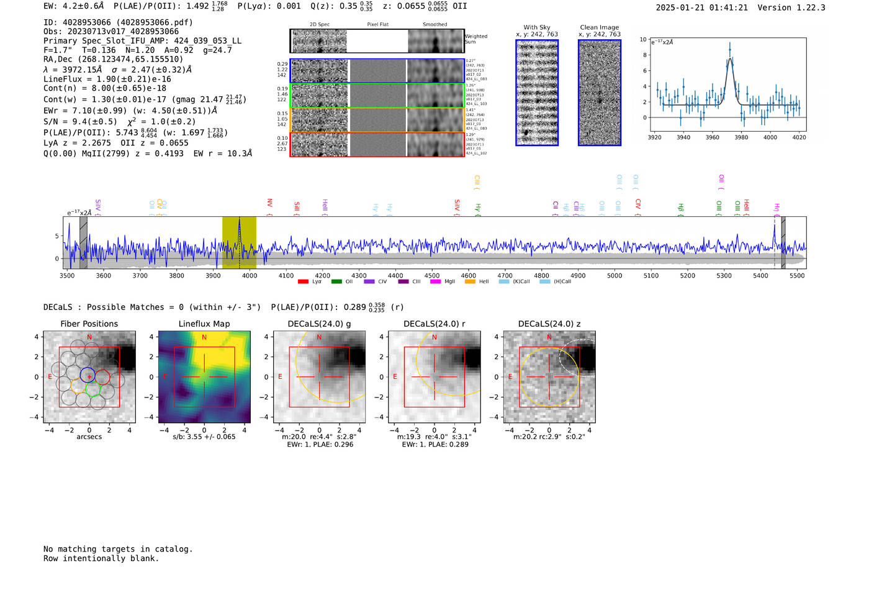Click the purple CIV legend swatch
Screen dimensions: 869x592
369,281
